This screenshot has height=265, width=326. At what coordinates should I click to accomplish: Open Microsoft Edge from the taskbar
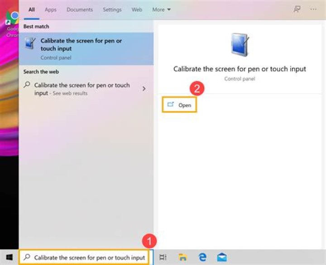(x=202, y=257)
